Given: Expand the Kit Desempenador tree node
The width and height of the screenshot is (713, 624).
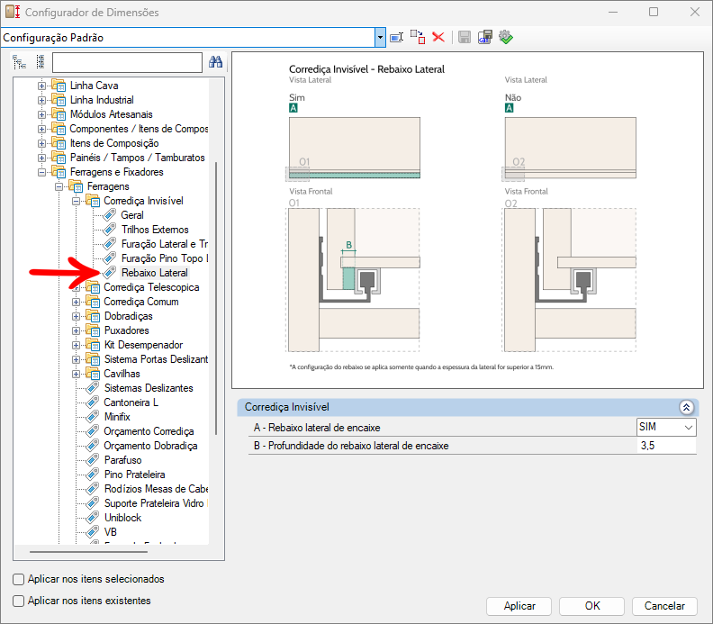Looking at the screenshot, I should coord(77,345).
